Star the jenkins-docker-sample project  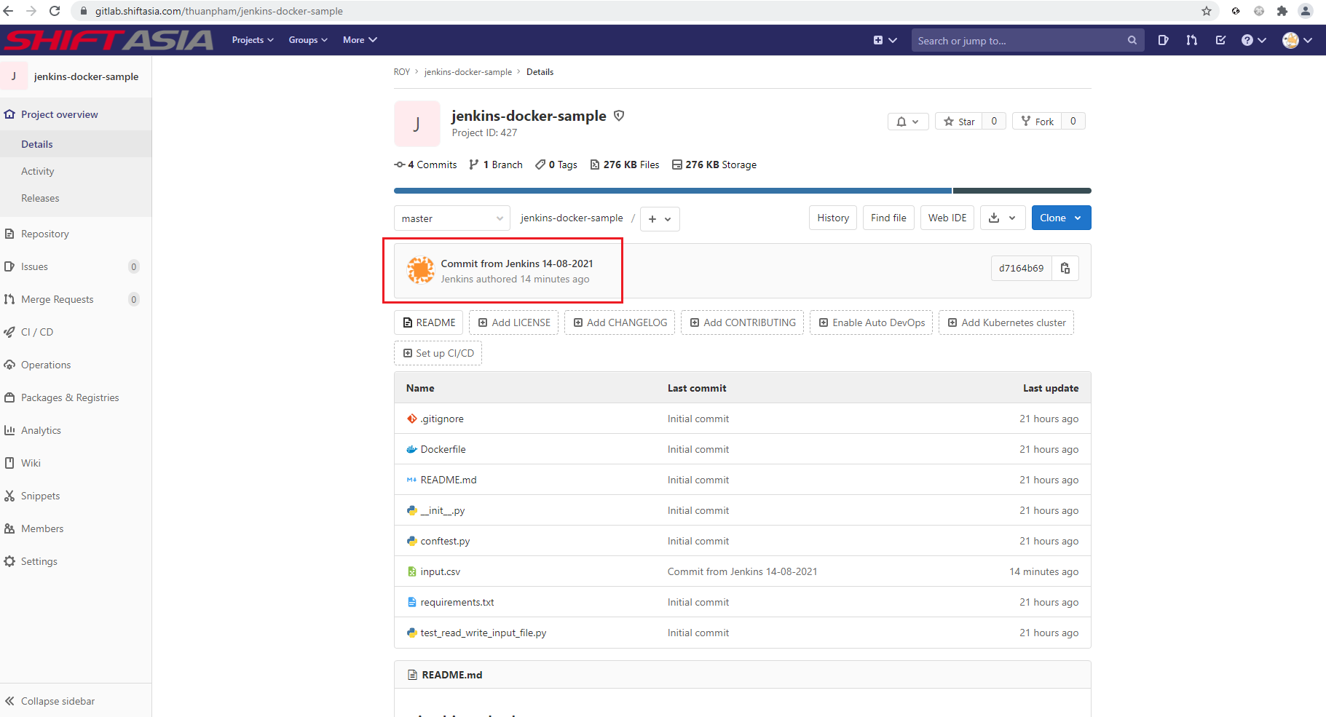pos(959,122)
